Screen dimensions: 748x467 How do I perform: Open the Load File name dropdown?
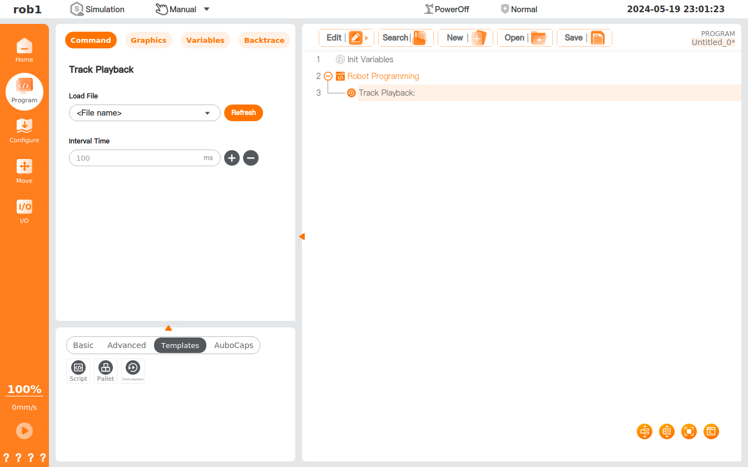click(145, 113)
